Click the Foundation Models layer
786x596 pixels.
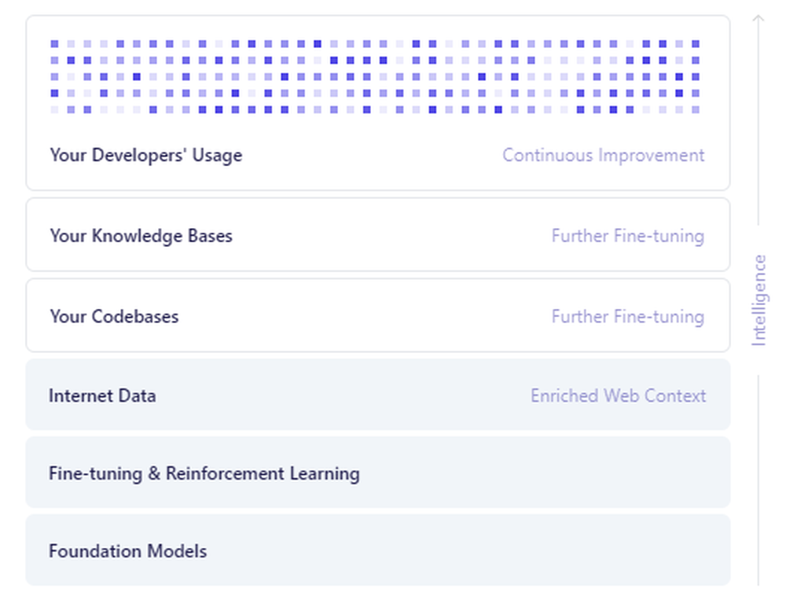pos(378,550)
